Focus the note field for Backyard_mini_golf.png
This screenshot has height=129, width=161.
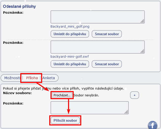click(x=98, y=17)
